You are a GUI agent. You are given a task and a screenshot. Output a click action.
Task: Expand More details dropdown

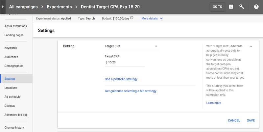[x=152, y=18]
